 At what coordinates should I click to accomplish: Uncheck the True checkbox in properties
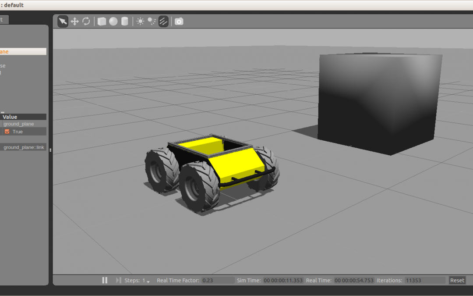7,132
